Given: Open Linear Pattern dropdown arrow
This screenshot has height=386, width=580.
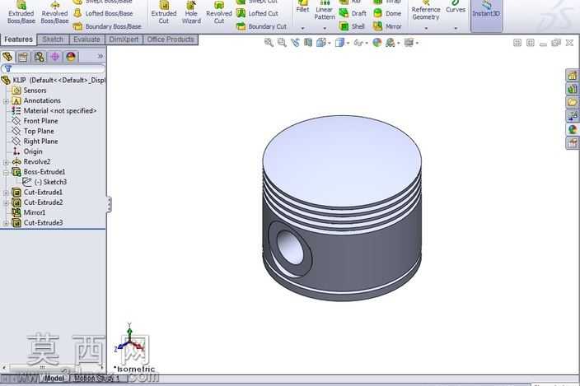Looking at the screenshot, I should coord(325,28).
